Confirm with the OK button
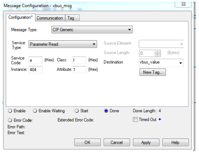 point(87,142)
